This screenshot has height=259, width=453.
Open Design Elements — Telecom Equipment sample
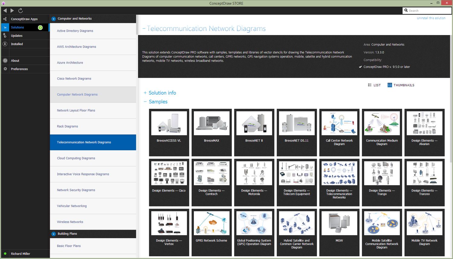(297, 183)
